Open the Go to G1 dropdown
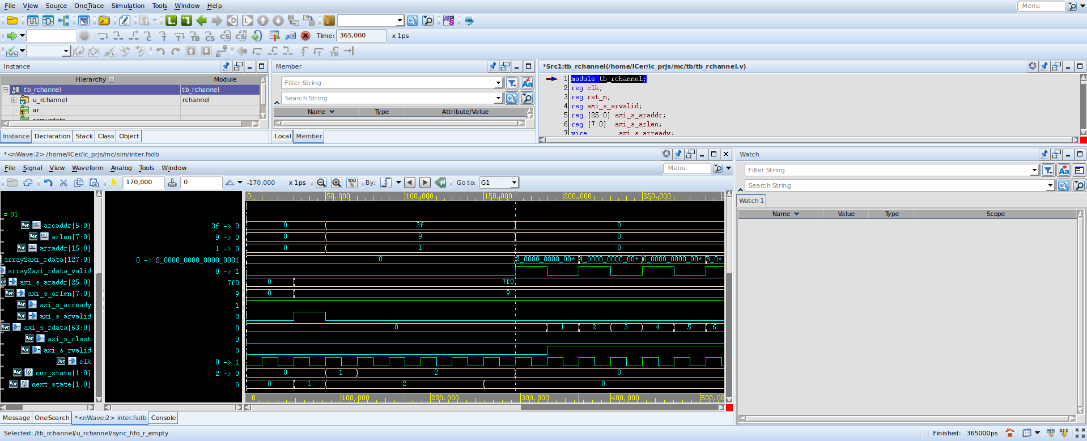Viewport: 1087px width, 441px height. pyautogui.click(x=514, y=183)
